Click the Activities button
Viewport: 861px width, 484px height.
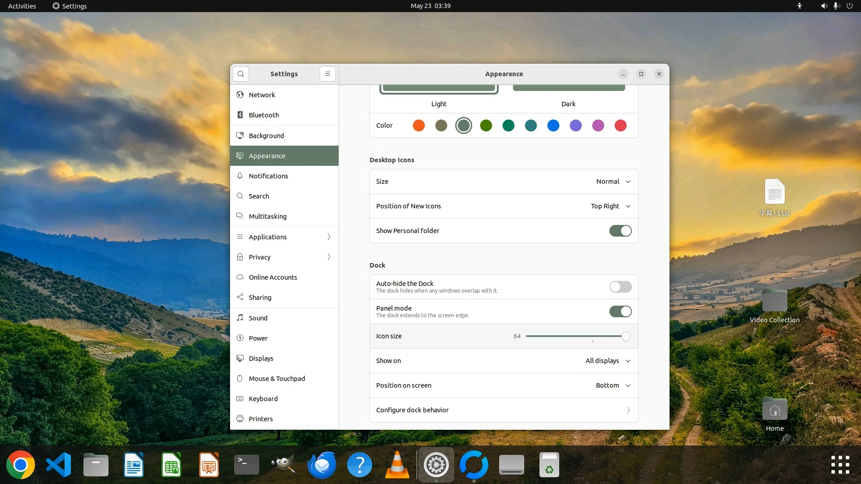coord(22,6)
